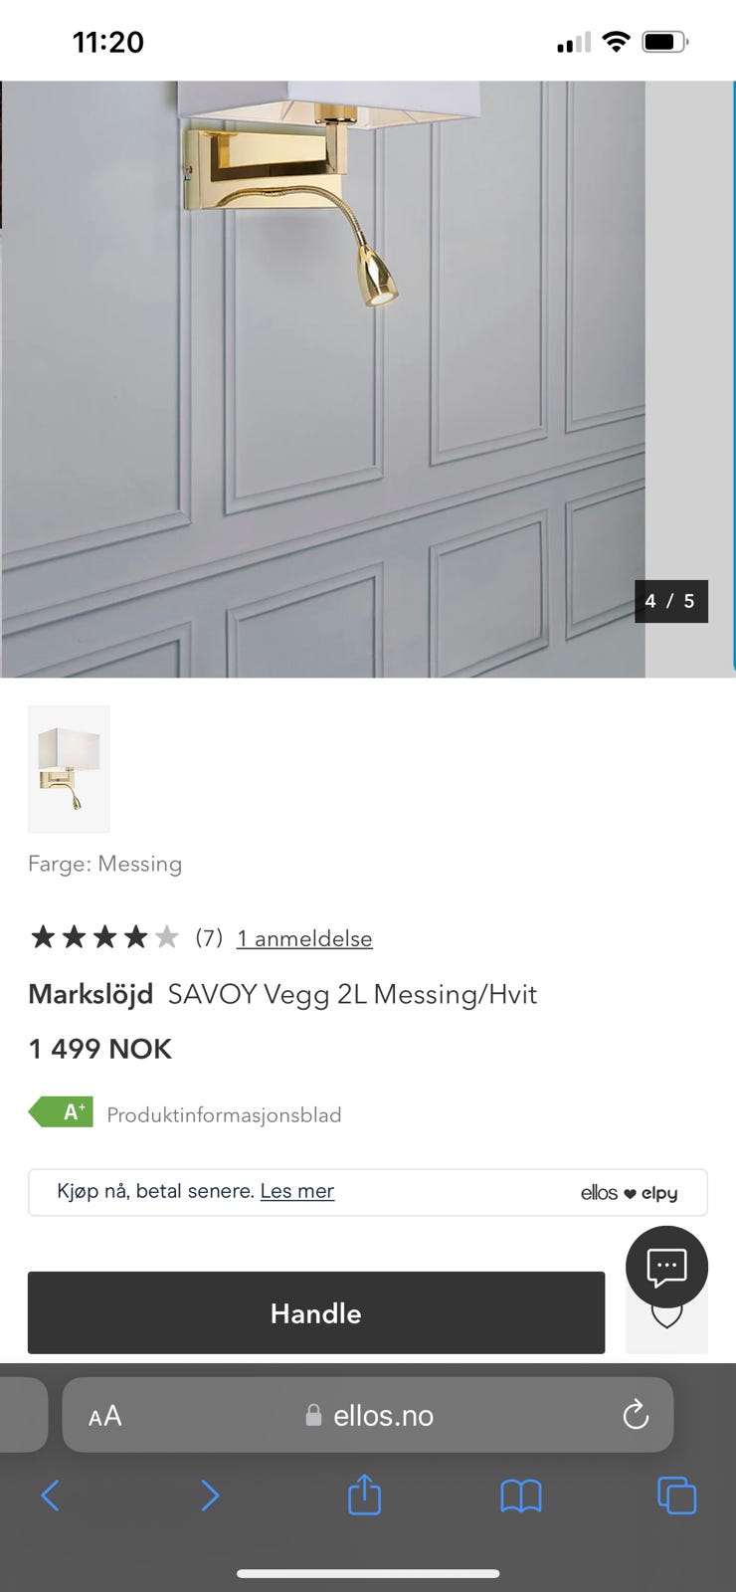The image size is (736, 1592).
Task: Show open Safari tabs icon
Action: [x=676, y=1495]
